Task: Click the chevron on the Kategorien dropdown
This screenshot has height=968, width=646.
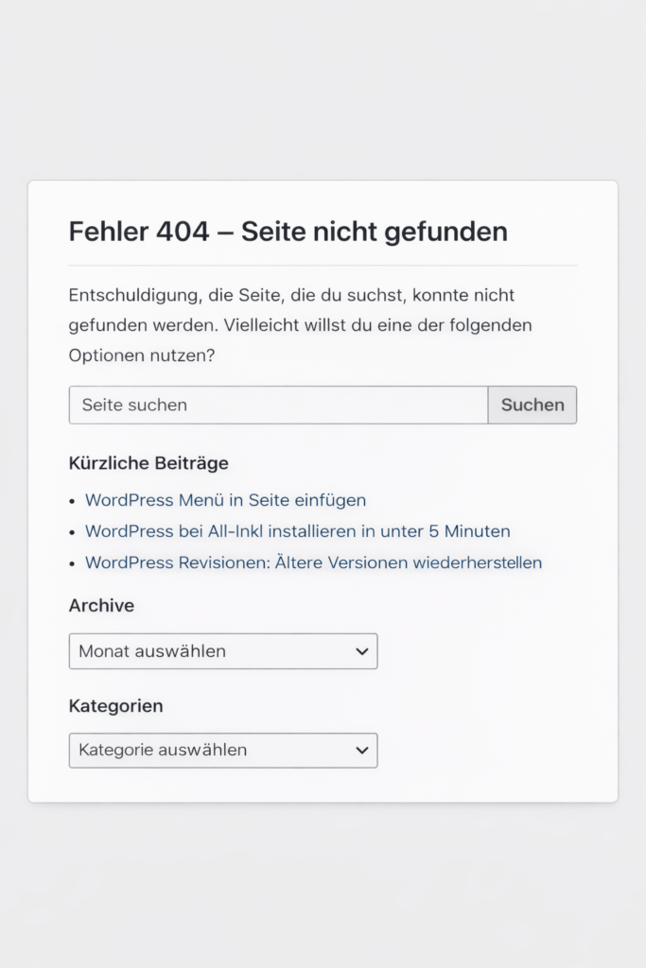Action: pos(360,751)
